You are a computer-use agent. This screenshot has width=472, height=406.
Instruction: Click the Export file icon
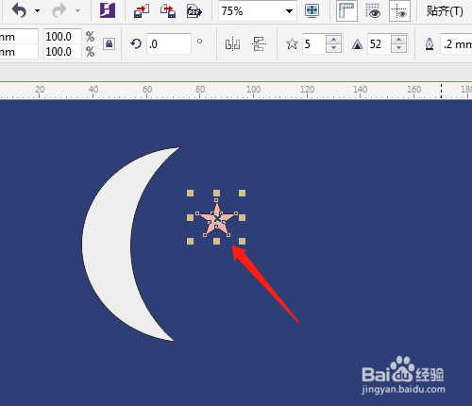[168, 11]
